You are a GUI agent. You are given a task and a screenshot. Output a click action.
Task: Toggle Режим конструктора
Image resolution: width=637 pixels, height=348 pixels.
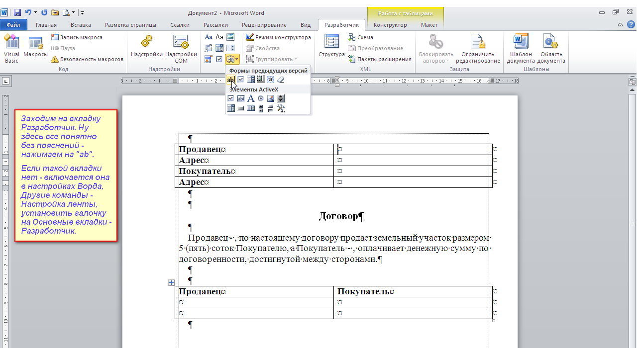point(279,37)
